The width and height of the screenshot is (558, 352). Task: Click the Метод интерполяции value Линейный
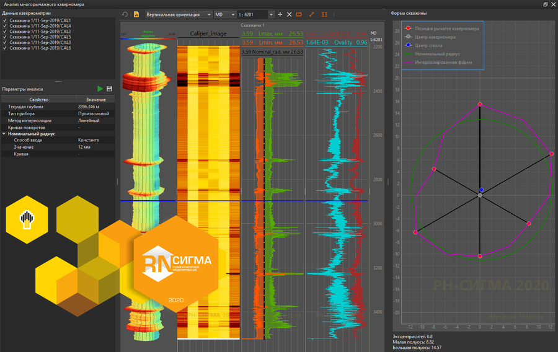click(89, 120)
